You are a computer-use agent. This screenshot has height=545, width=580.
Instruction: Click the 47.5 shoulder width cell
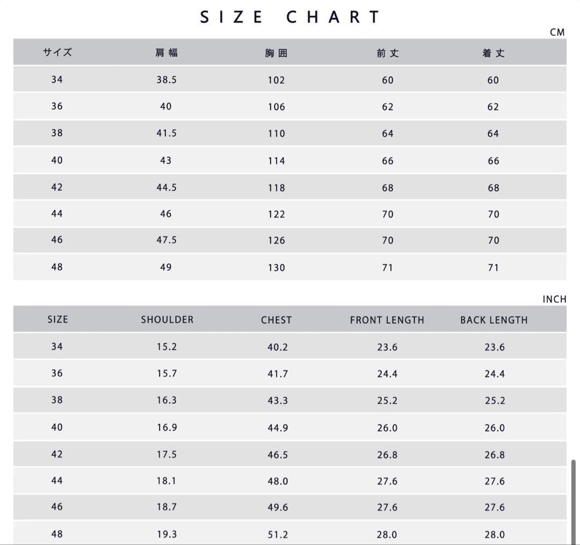point(166,241)
